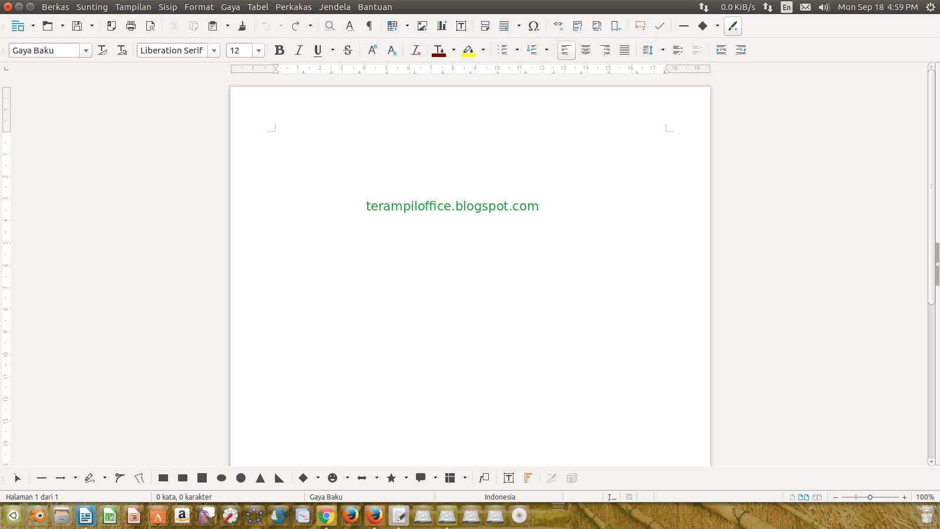Apply strikethrough to text
Screen dimensions: 940x529
click(x=348, y=50)
